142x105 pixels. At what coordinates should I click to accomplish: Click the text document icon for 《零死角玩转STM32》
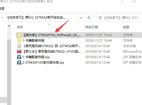coord(19,46)
